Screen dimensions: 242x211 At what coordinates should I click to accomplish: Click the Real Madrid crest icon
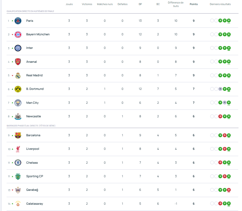click(x=18, y=75)
